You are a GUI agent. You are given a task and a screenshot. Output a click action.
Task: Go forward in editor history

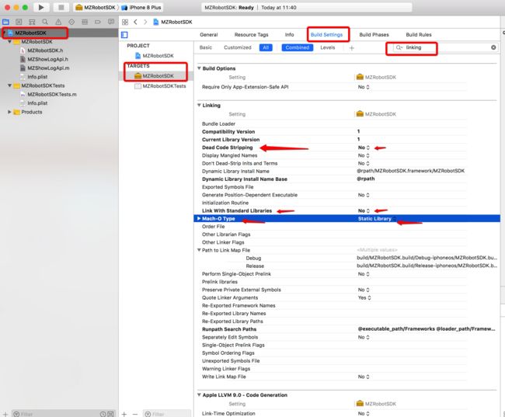tap(145, 22)
